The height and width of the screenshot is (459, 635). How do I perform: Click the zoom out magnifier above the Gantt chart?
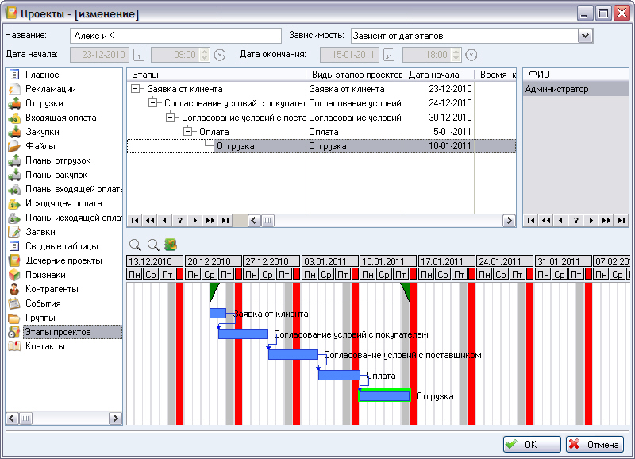[x=152, y=245]
